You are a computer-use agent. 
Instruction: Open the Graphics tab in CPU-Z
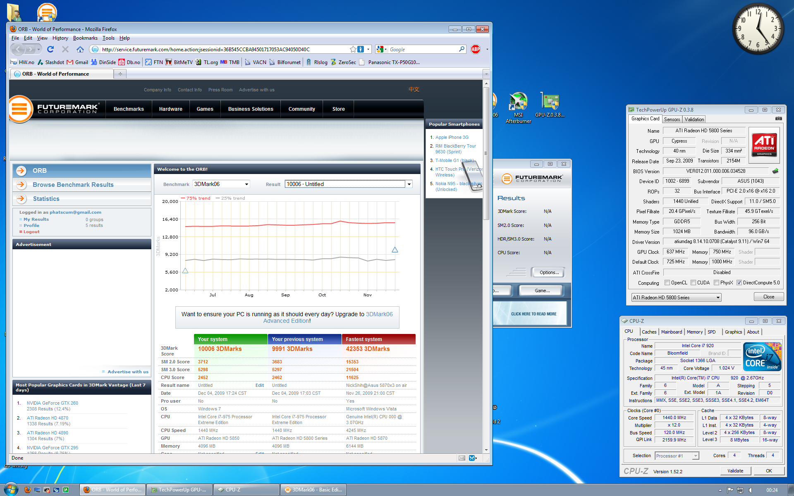click(733, 332)
